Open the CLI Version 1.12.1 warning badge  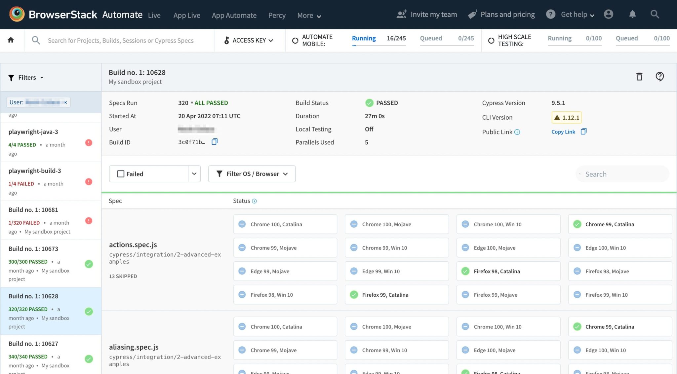click(567, 117)
